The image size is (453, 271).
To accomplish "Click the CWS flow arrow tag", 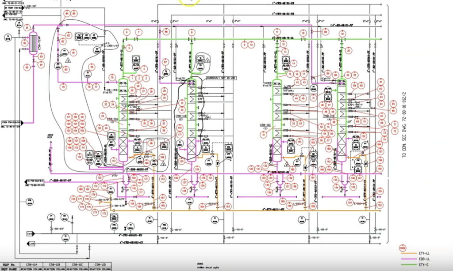I will (30, 233).
